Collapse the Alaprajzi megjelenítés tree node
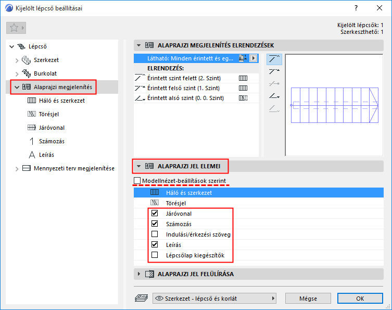Image resolution: width=392 pixels, height=310 pixels. pos(17,88)
